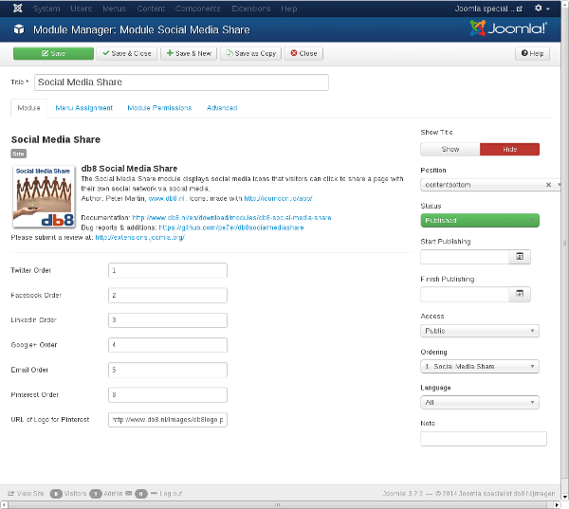Screen dimensions: 569x509
Task: Open the Components menu
Action: 198,9
